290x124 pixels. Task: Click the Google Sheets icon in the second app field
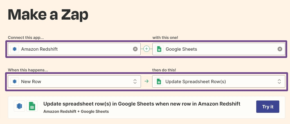pyautogui.click(x=159, y=49)
